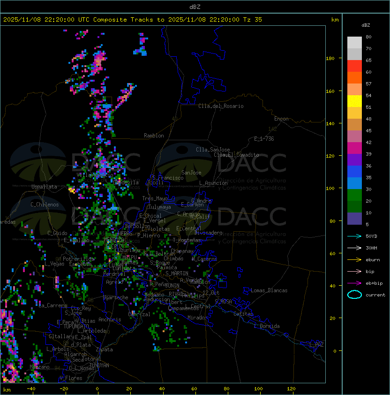Click the yellow eburn arrow icon
Screen dimensions: 390x395
[354, 260]
